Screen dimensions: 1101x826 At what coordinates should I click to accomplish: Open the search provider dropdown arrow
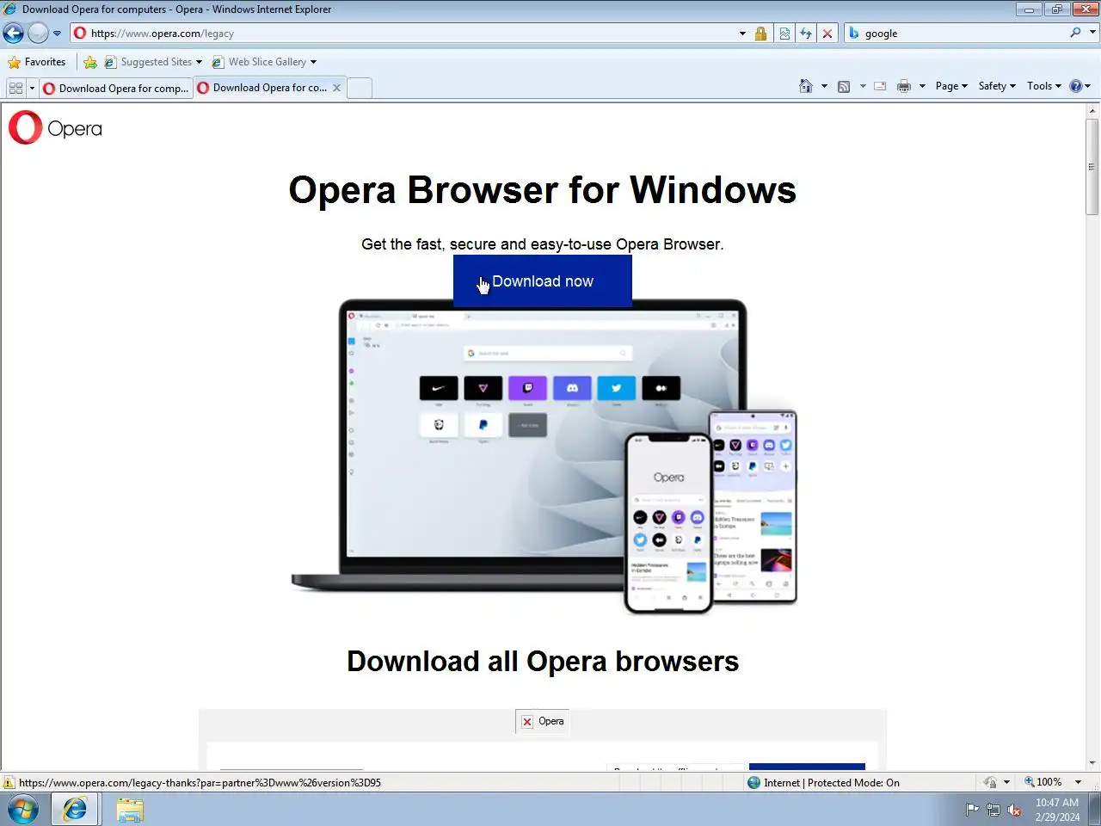[1093, 33]
